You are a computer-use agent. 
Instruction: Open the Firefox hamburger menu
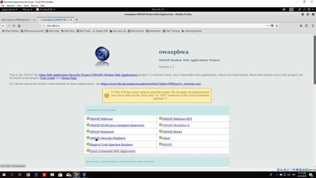pos(313,26)
